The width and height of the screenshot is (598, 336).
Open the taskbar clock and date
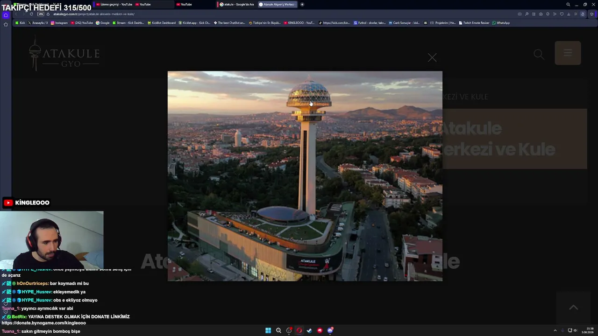pos(587,330)
